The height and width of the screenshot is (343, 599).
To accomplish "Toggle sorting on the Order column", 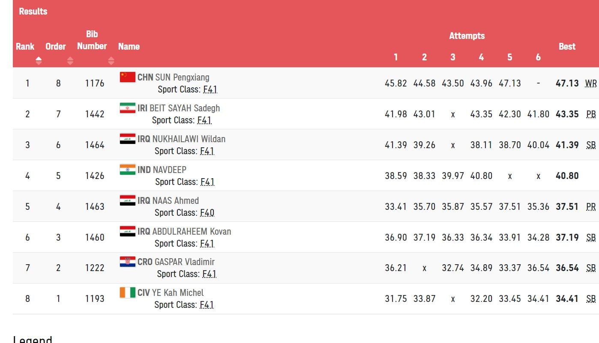I will (x=70, y=61).
